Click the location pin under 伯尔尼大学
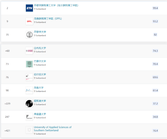 (35, 78)
